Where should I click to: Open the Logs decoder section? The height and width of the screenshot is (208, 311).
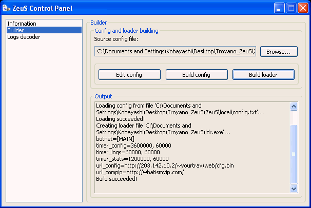point(24,37)
